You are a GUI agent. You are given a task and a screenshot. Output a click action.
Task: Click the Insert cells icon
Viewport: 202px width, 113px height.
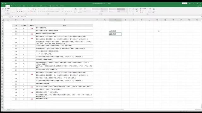[x=130, y=9]
